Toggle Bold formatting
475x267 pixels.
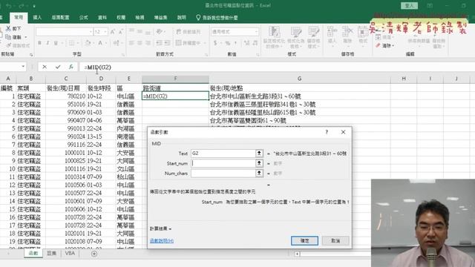tap(39, 43)
